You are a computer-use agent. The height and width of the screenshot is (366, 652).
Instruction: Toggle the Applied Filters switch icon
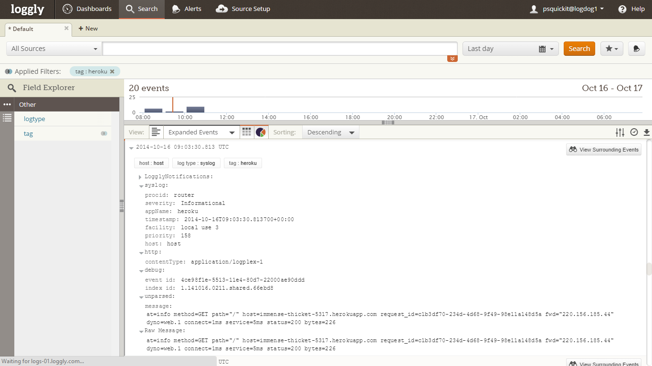(x=8, y=71)
